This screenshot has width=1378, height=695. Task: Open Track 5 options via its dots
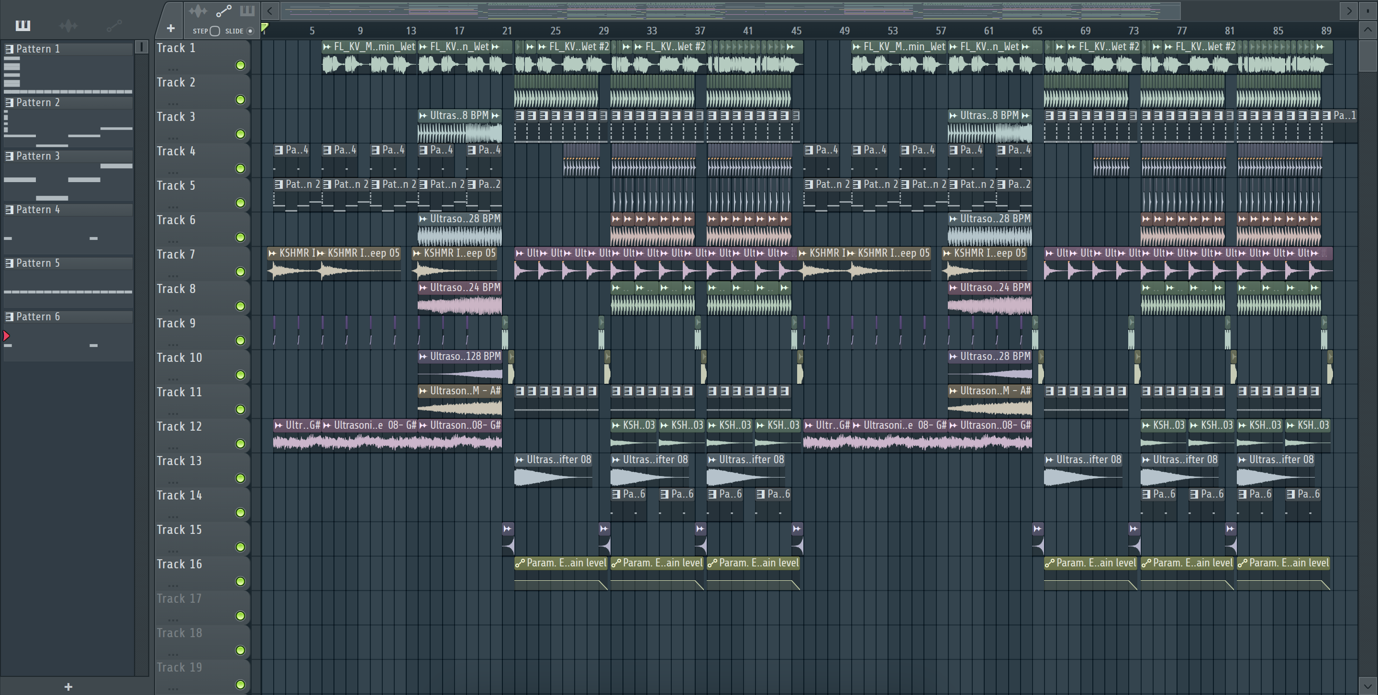point(172,207)
